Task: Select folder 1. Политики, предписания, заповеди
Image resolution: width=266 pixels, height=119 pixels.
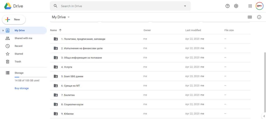Action: pos(150,39)
